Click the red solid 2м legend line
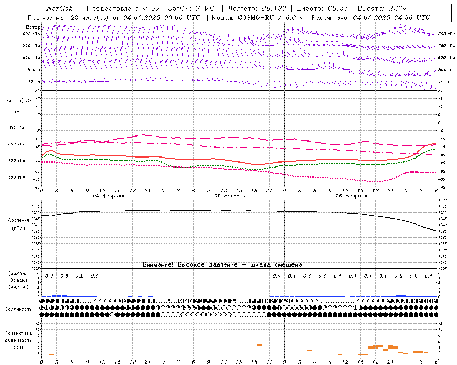The image size is (457, 365). click(16, 115)
